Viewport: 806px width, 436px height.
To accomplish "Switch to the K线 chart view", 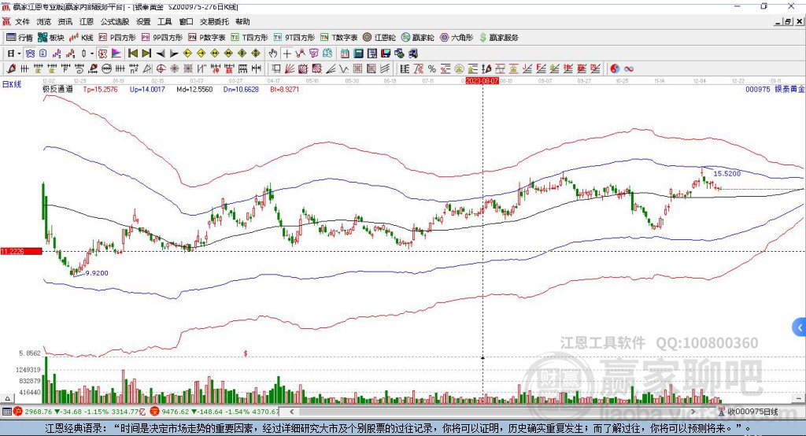I will coord(81,38).
